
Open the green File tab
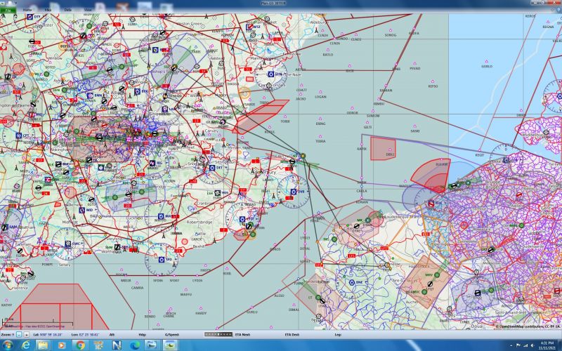point(8,9)
